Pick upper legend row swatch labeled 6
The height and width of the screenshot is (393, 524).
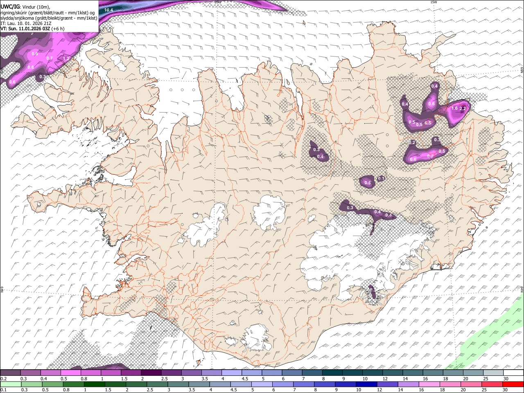point(292,373)
